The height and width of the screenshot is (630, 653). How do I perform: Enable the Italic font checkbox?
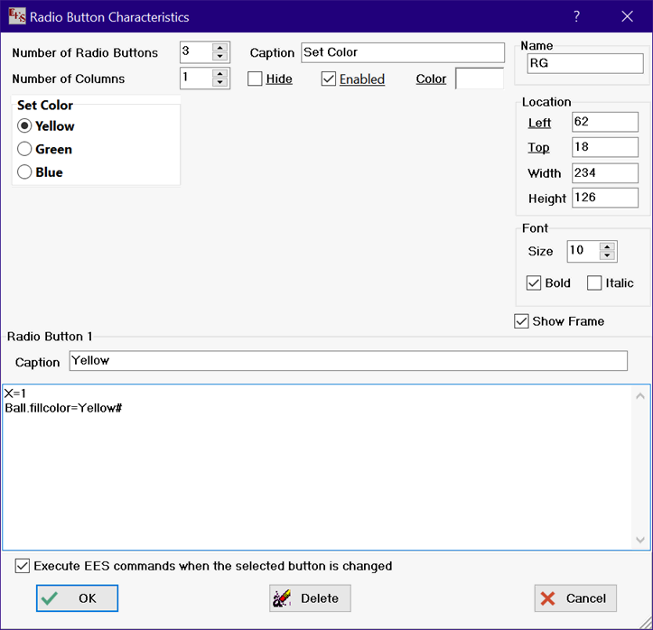(594, 283)
